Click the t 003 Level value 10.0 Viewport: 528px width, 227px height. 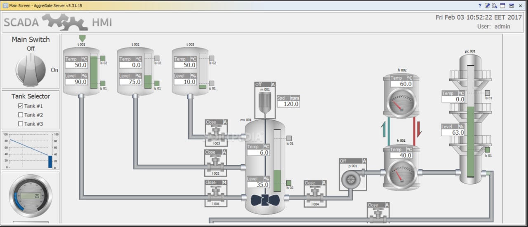click(x=185, y=82)
